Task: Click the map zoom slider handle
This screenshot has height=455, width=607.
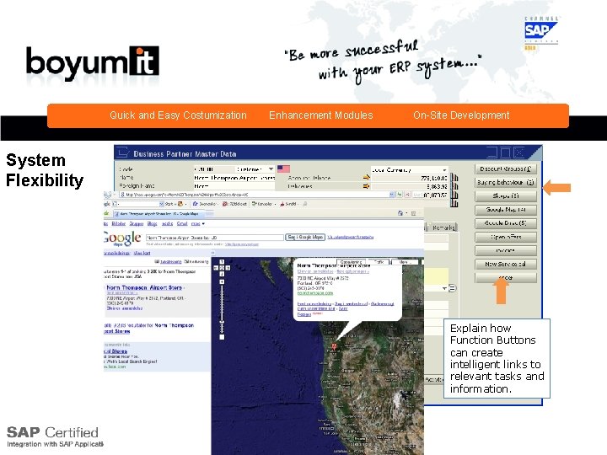Action: [222, 322]
